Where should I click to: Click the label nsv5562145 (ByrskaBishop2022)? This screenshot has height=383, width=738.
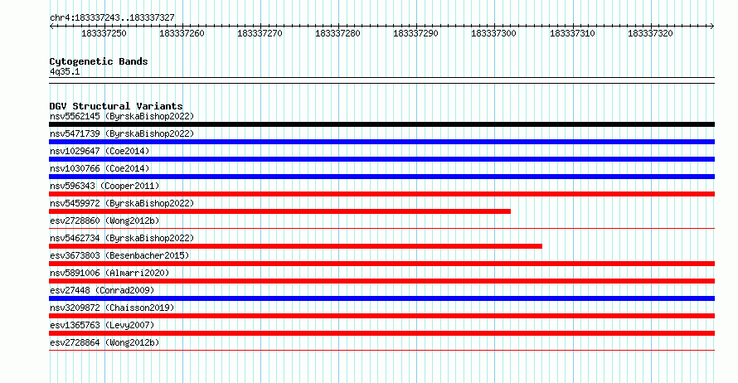(x=122, y=116)
